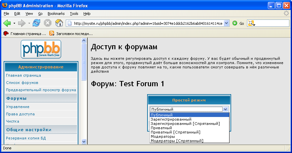Click the Простой режим panel header
Viewport: 292px width, 153px height.
click(189, 100)
